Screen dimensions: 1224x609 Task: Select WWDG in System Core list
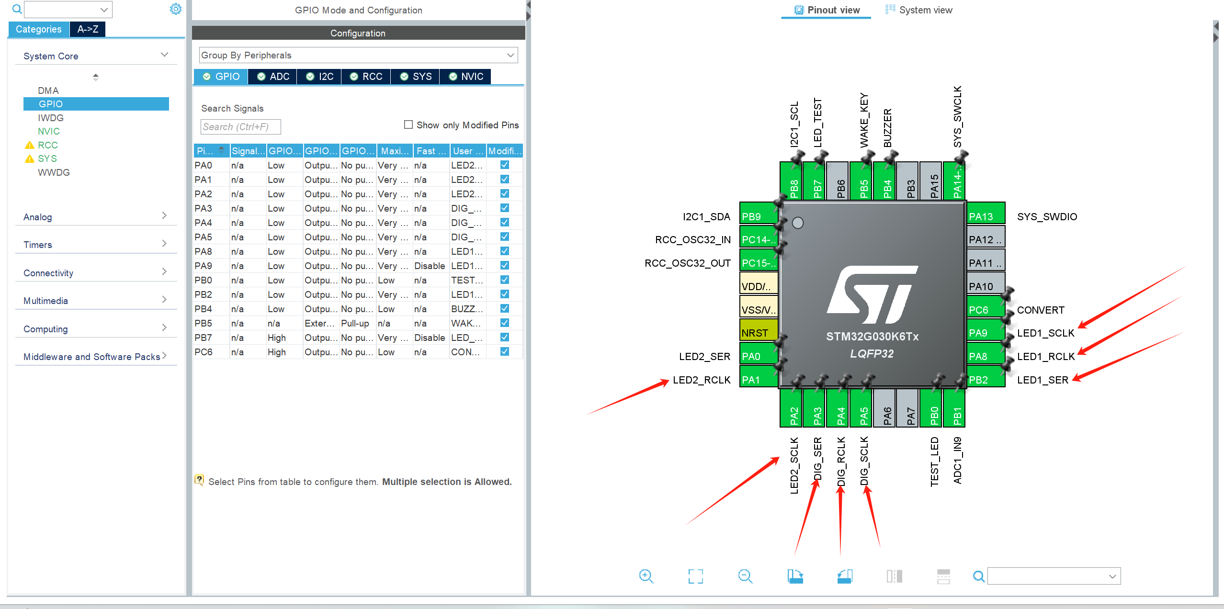click(54, 172)
